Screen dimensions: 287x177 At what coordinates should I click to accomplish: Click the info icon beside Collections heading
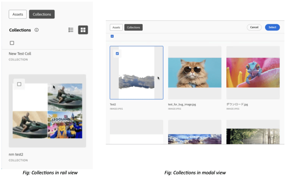click(x=37, y=30)
